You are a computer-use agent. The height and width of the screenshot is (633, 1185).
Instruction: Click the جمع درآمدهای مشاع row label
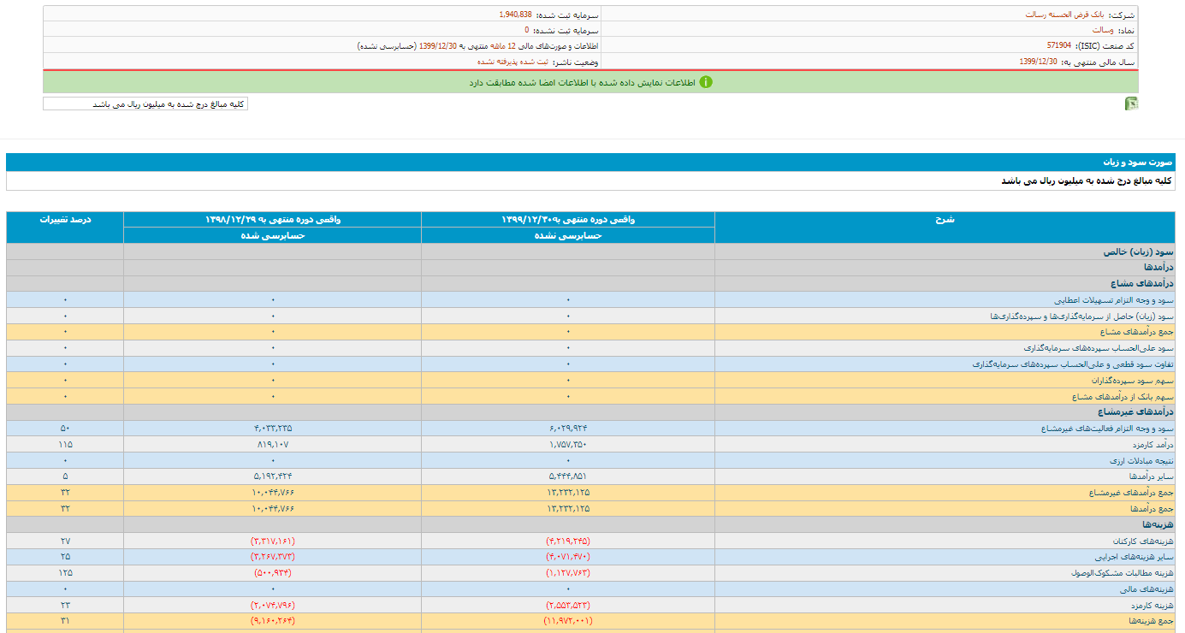(1137, 332)
